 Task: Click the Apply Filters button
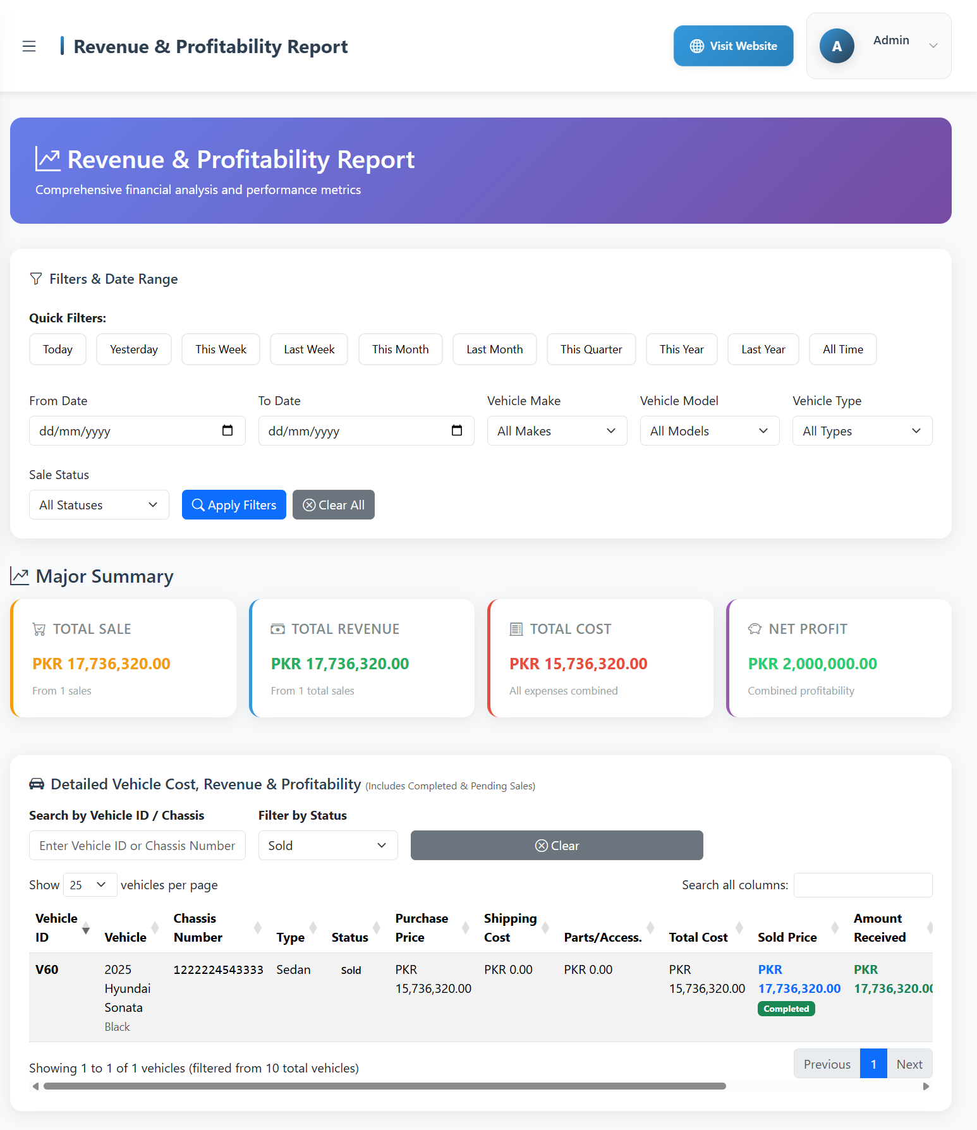point(234,505)
